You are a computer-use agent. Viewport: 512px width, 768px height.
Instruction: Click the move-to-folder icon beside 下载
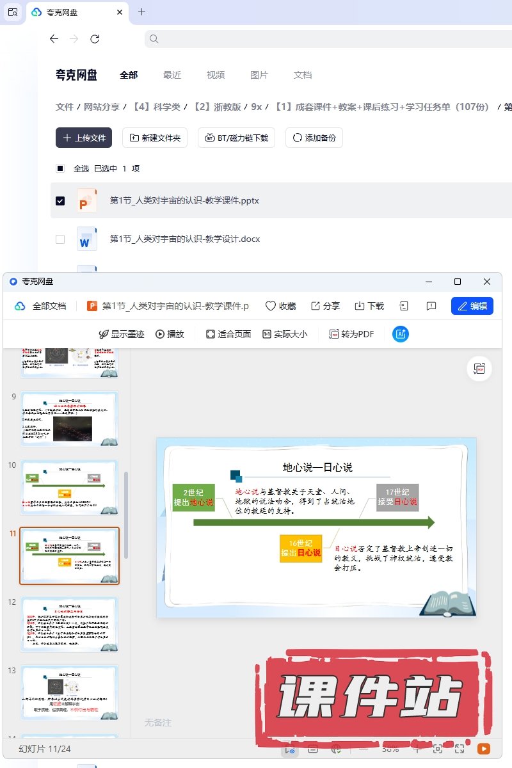coord(404,306)
